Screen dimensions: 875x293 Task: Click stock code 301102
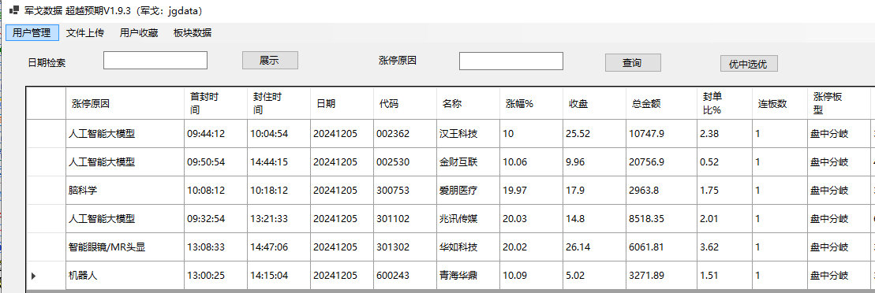[405, 219]
